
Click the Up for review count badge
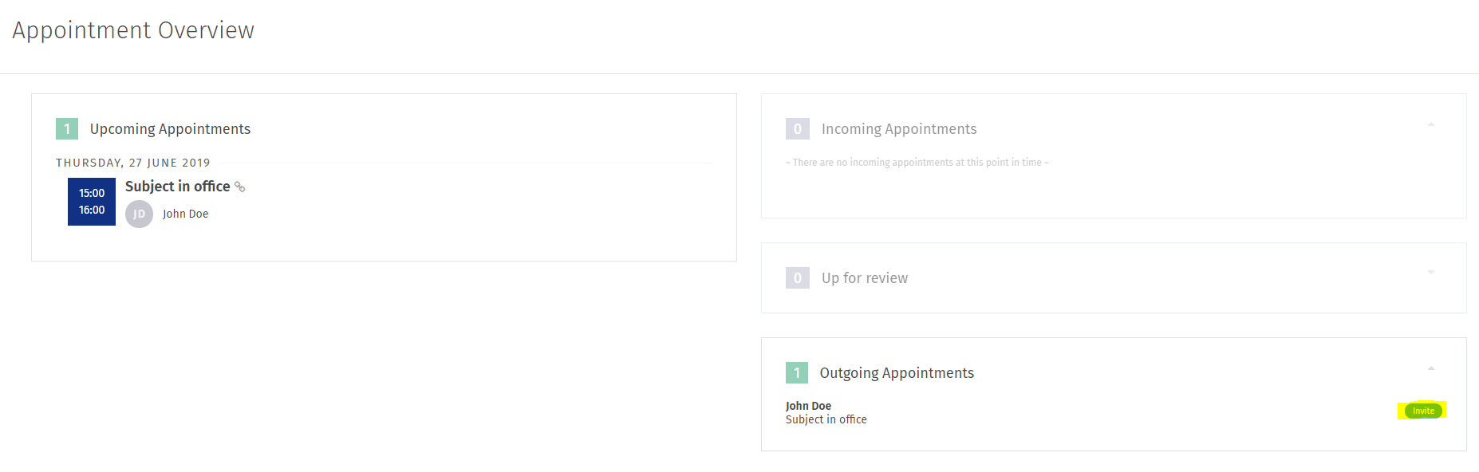(x=797, y=278)
